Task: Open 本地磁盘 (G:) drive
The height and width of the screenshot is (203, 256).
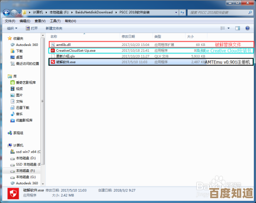Action: pos(26,177)
